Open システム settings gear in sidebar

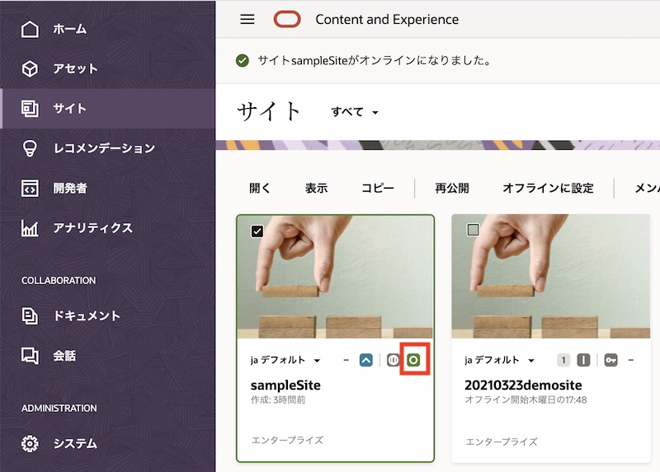click(x=31, y=444)
